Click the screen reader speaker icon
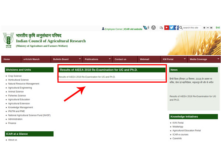This screenshot has width=221, height=166. (x=146, y=28)
